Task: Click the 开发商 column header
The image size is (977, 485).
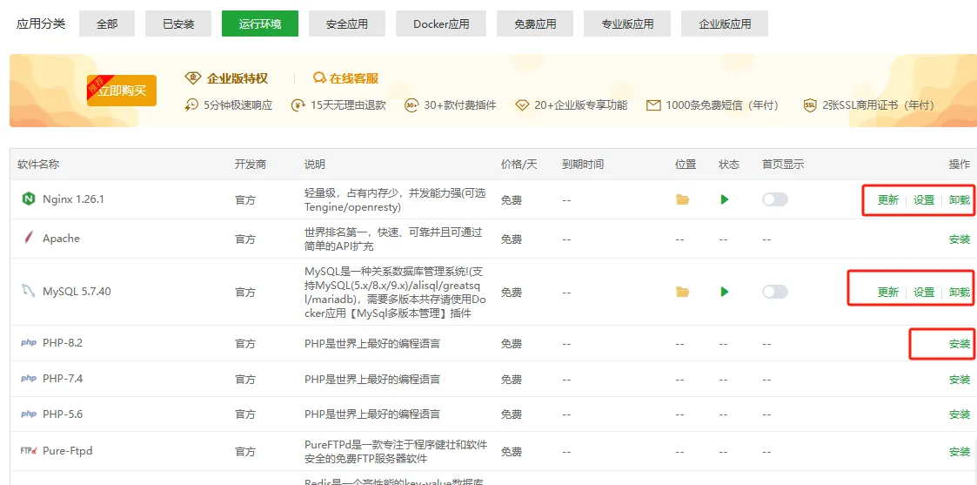Action: [251, 165]
